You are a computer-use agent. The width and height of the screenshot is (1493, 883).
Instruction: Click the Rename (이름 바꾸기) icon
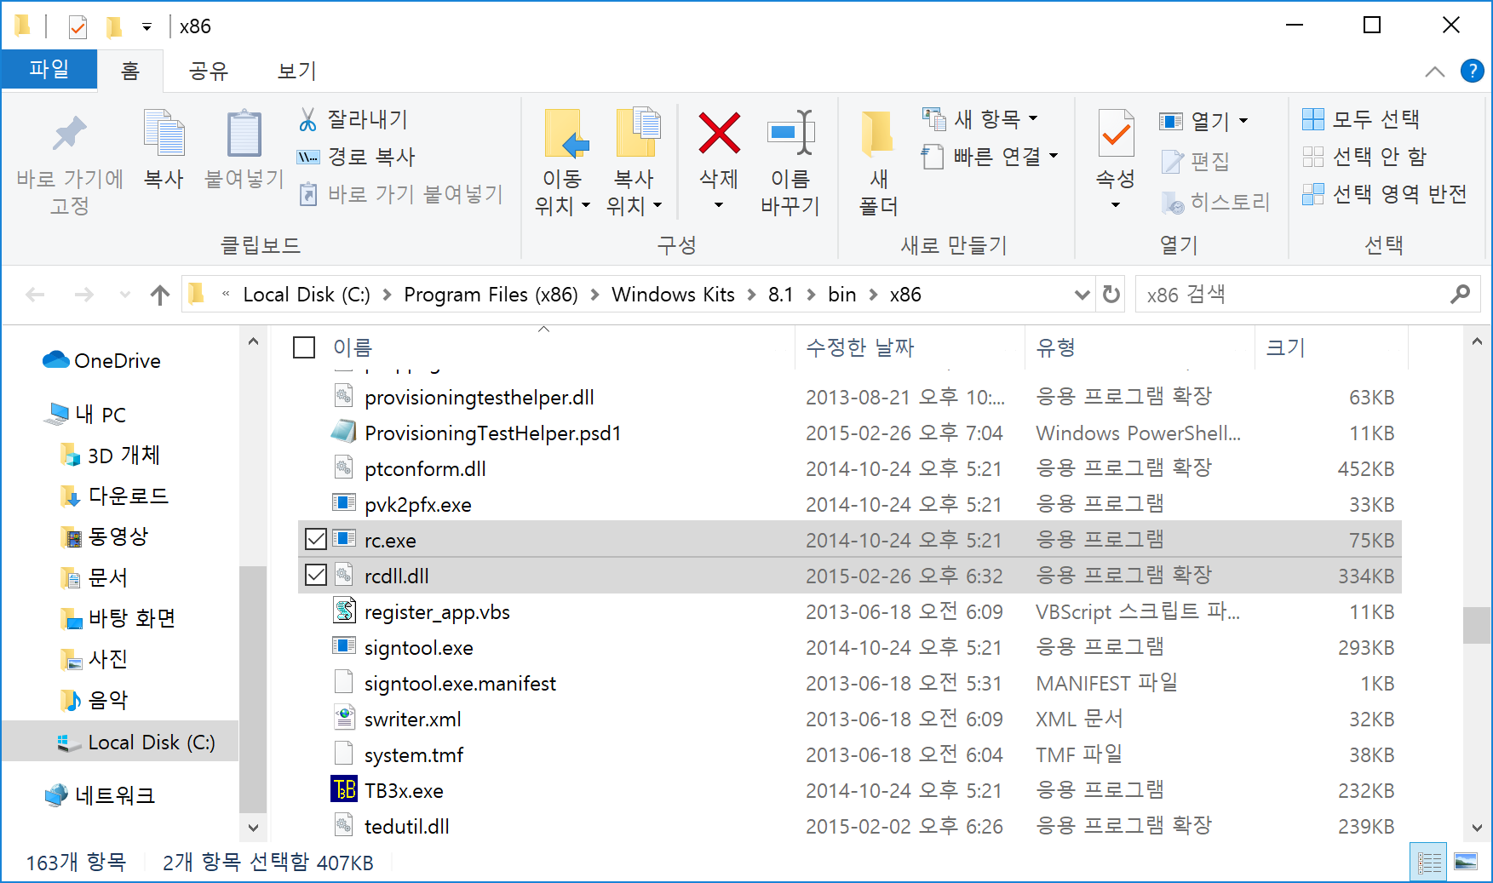click(x=790, y=133)
